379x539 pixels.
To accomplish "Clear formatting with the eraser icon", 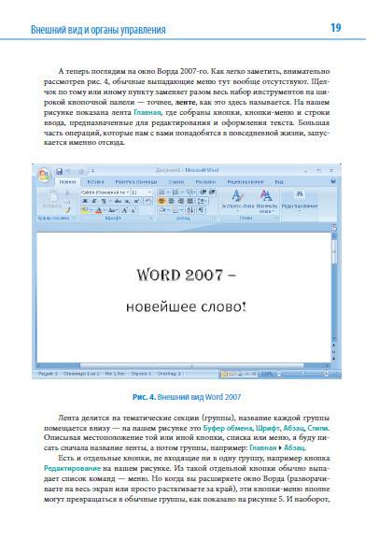I will click(x=147, y=201).
